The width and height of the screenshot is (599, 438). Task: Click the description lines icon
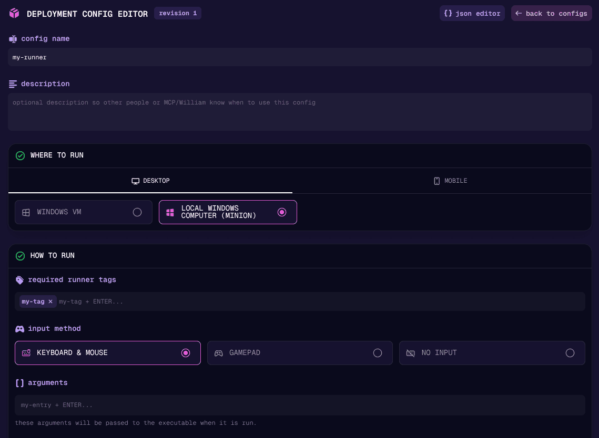coord(13,84)
